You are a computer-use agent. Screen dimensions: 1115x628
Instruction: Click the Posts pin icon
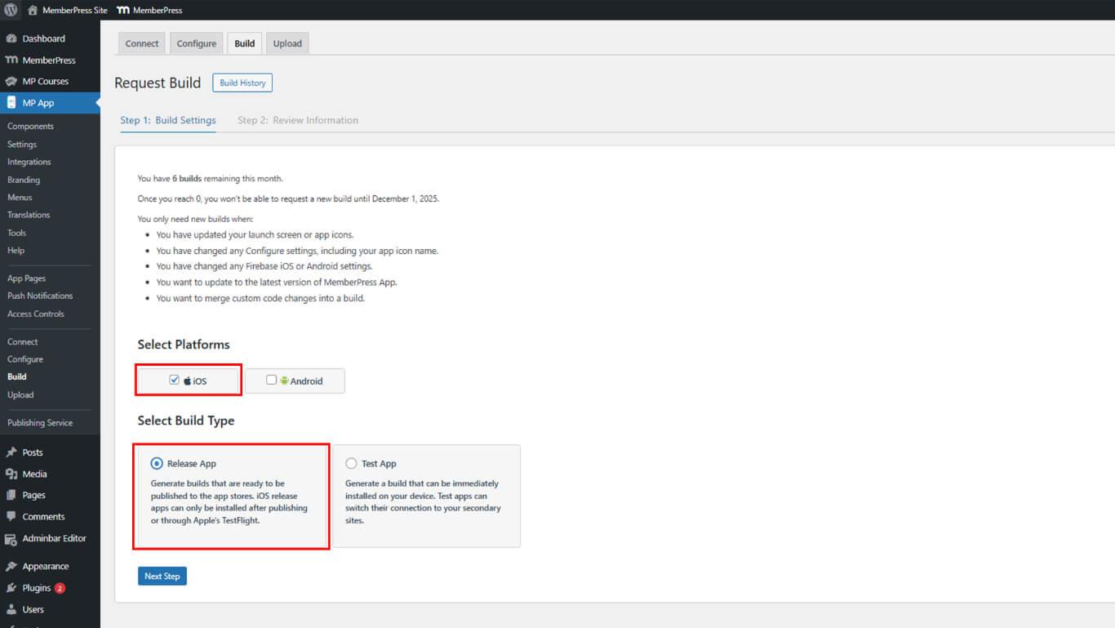tap(11, 452)
